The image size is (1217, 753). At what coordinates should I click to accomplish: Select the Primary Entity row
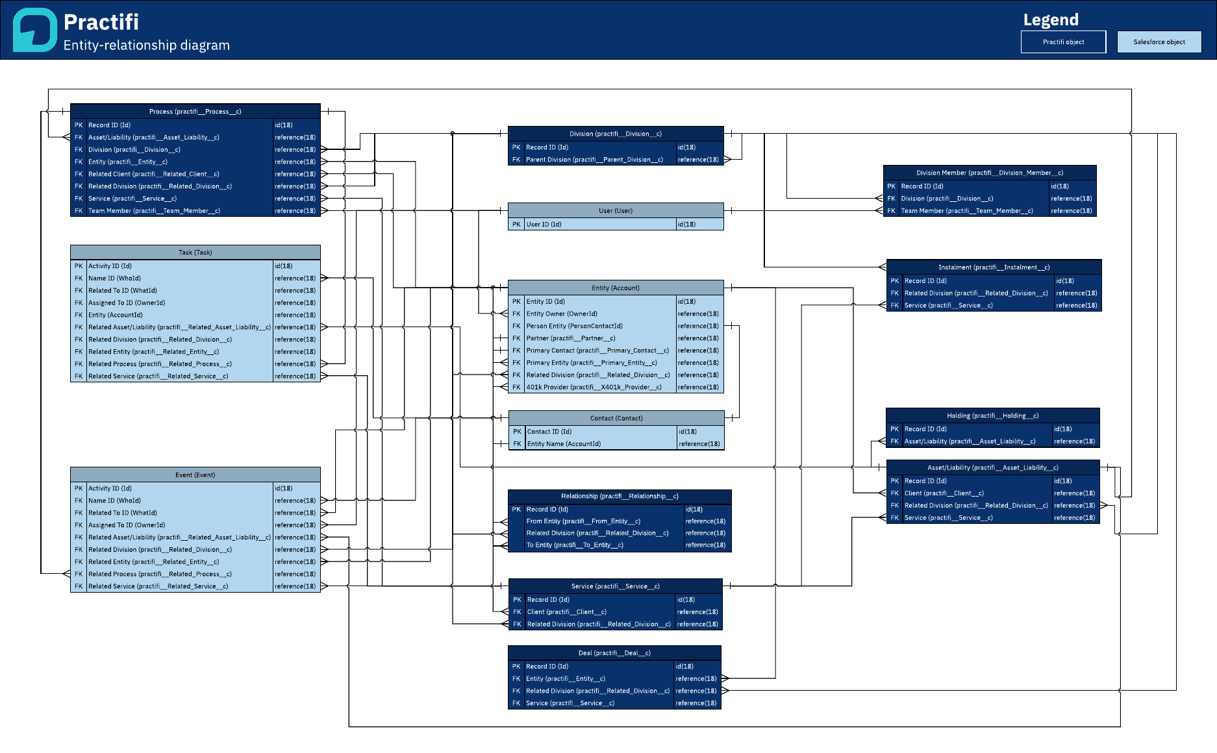(616, 363)
